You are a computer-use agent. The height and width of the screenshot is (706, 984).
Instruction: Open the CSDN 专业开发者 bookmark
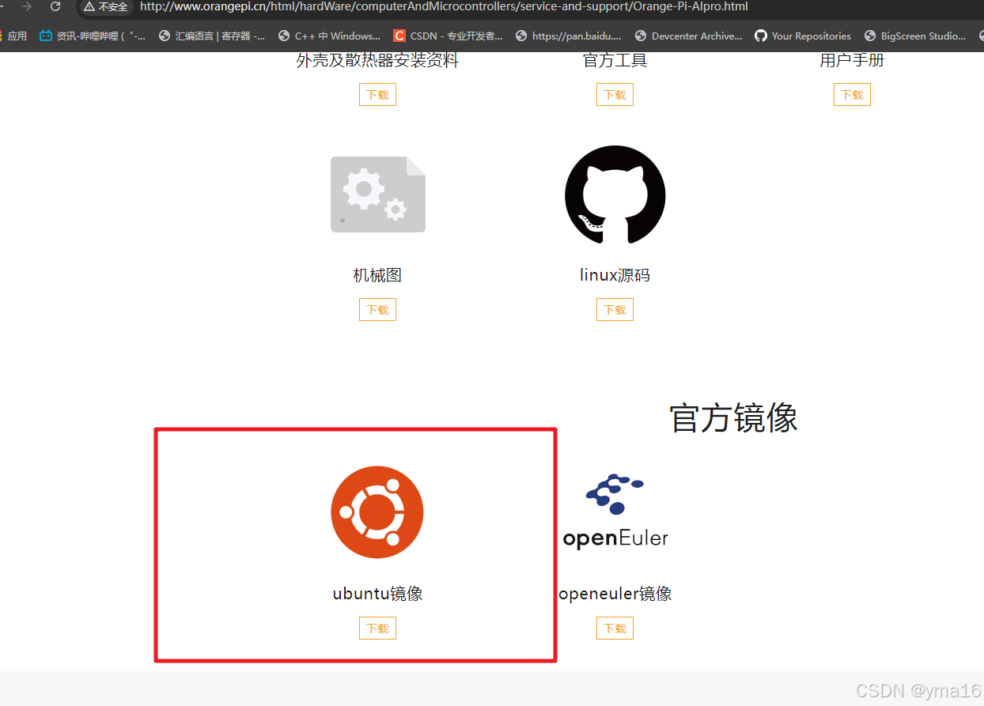(x=448, y=36)
